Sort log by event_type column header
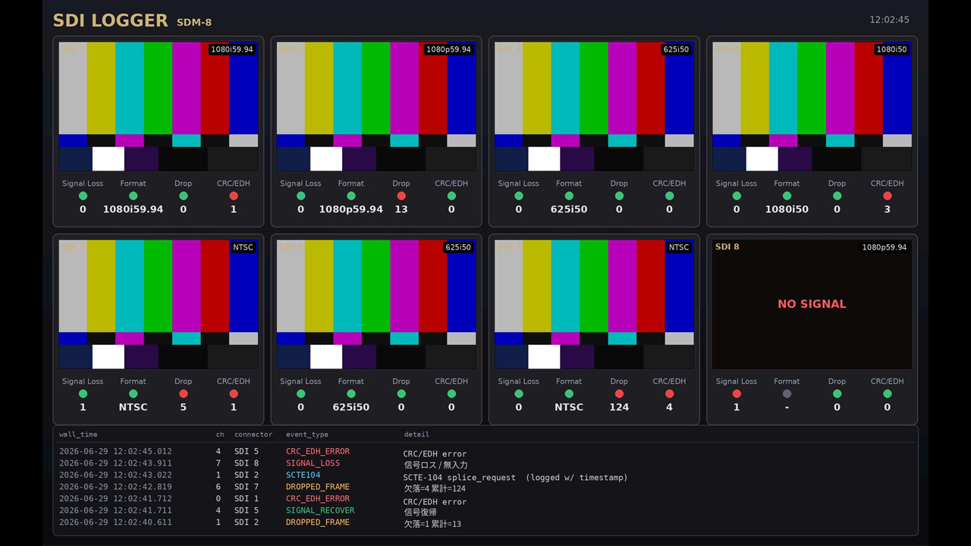Image resolution: width=971 pixels, height=546 pixels. tap(307, 435)
